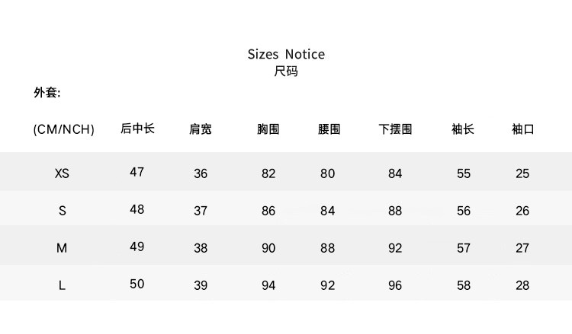
Task: Select the 下摆围 value 96 for size L
Action: pyautogui.click(x=395, y=286)
